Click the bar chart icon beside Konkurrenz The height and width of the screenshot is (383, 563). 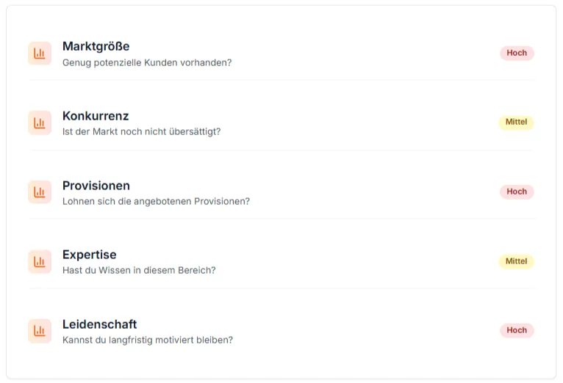[x=40, y=123]
